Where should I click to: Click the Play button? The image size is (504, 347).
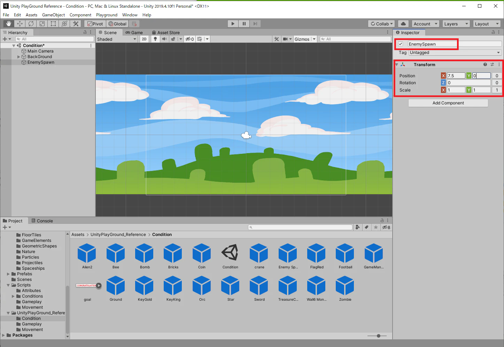coord(233,24)
